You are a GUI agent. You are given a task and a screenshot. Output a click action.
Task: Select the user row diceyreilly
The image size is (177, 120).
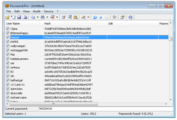[87, 93]
